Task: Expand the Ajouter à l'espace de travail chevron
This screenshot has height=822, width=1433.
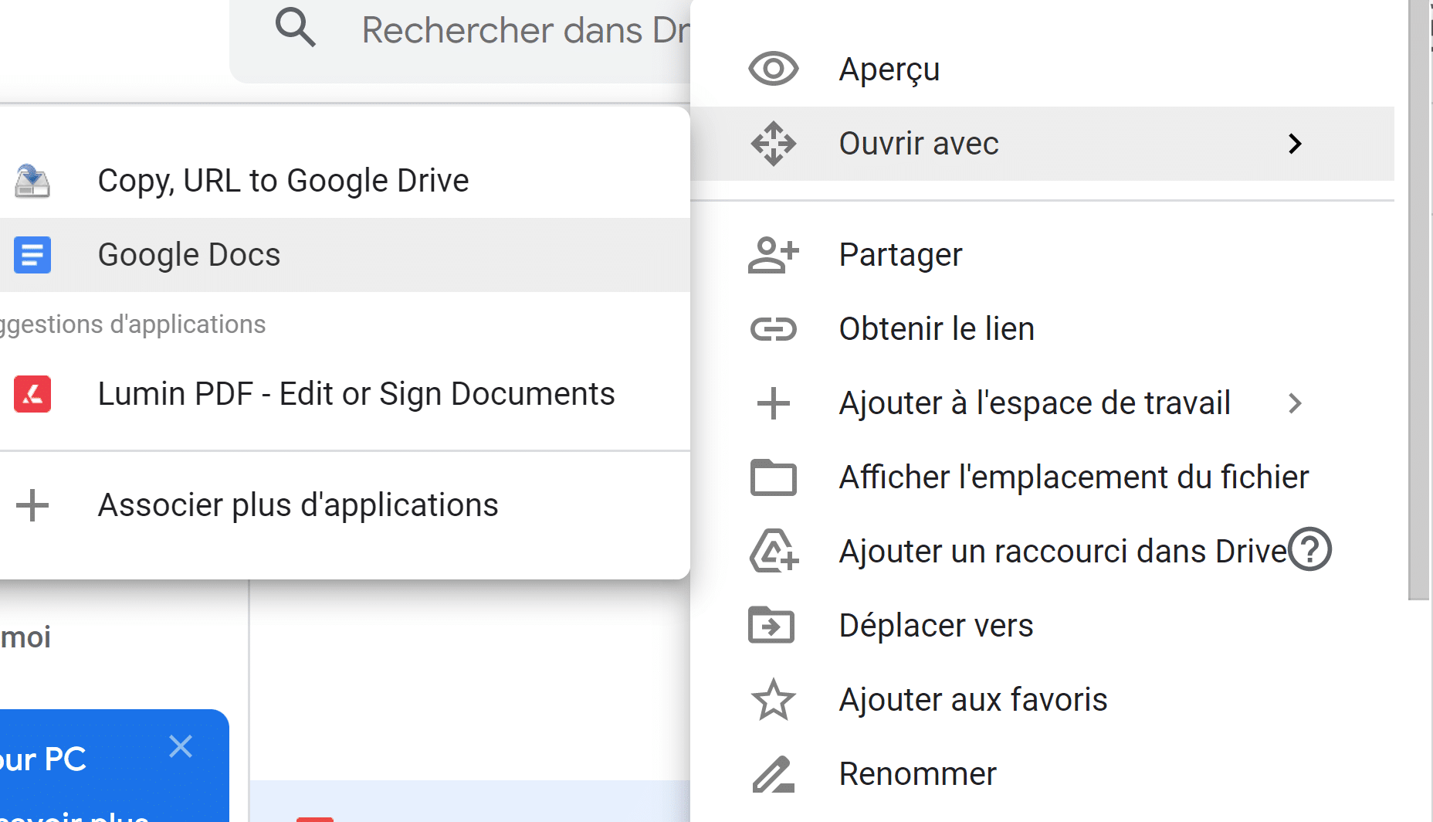Action: 1295,403
